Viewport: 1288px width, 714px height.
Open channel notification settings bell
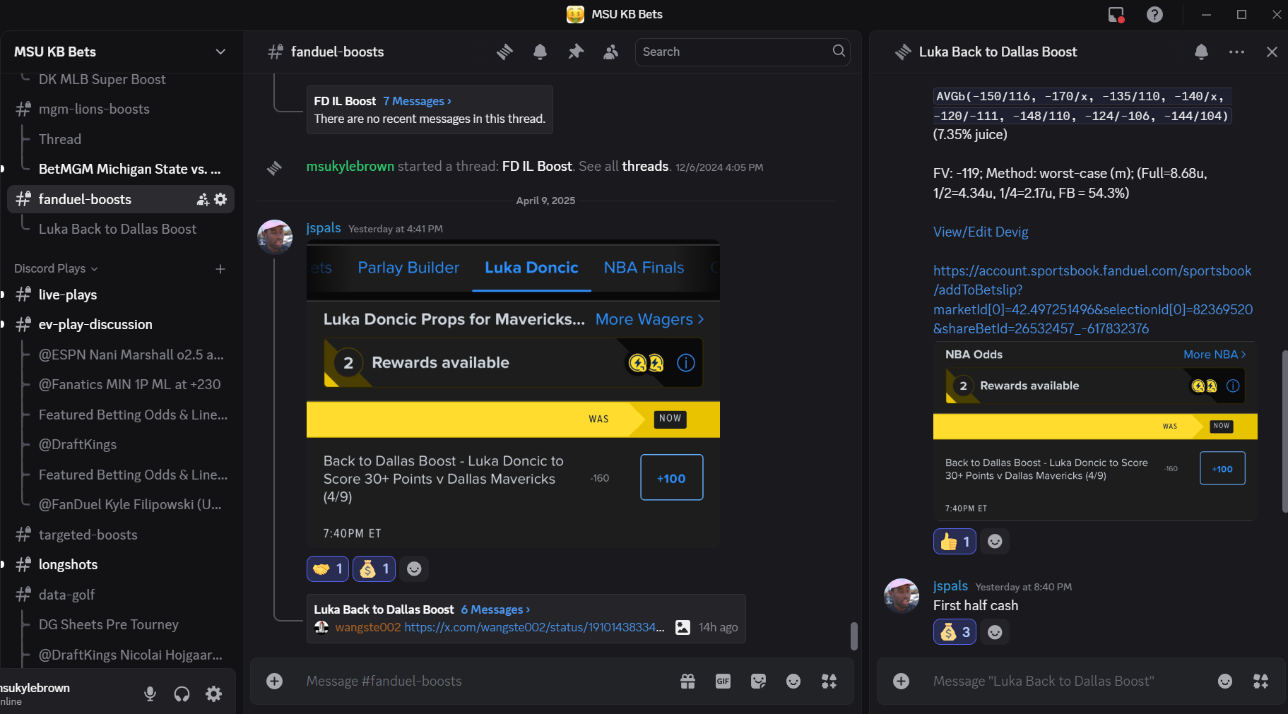(x=540, y=52)
